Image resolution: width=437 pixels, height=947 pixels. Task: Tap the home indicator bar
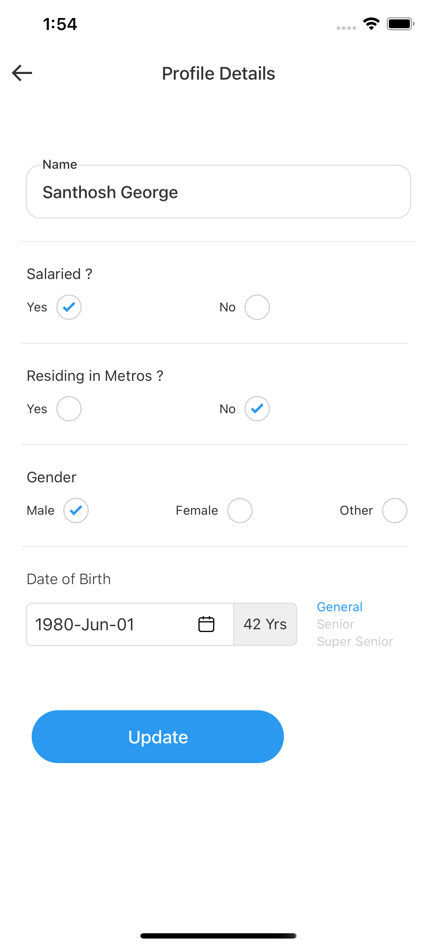[x=218, y=936]
